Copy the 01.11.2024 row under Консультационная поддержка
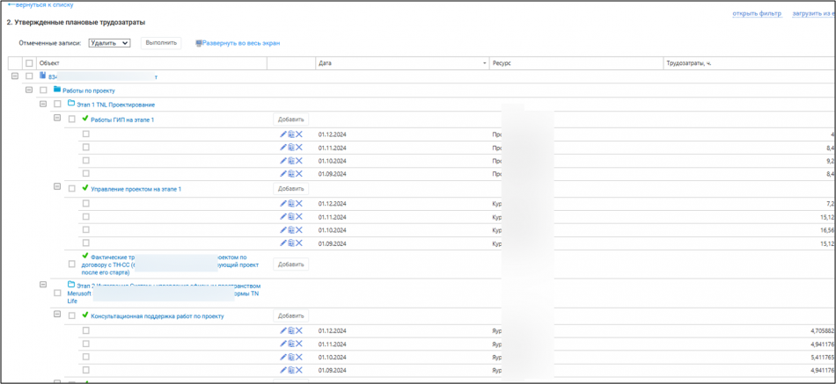Image resolution: width=836 pixels, height=384 pixels. tap(291, 344)
